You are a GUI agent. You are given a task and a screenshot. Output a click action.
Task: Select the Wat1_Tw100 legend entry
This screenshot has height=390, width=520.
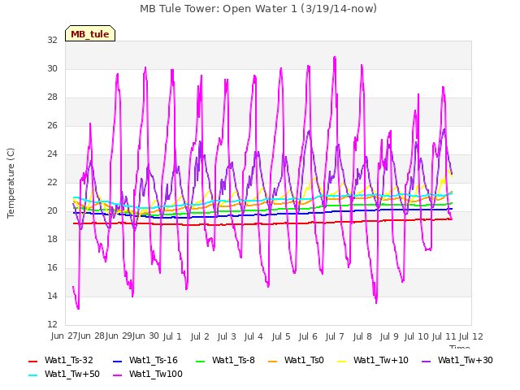tap(148, 374)
